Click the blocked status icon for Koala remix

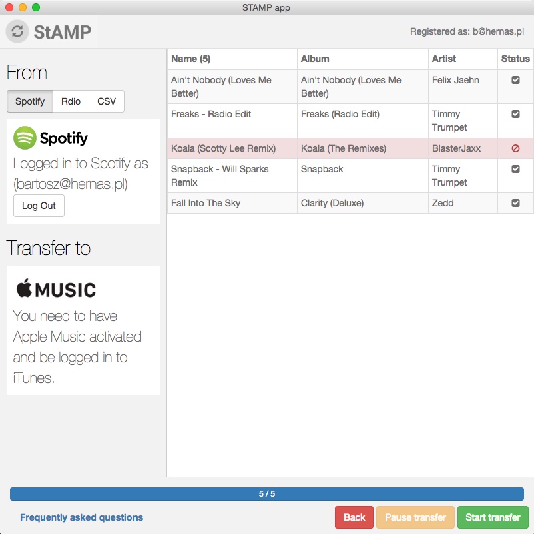[515, 148]
